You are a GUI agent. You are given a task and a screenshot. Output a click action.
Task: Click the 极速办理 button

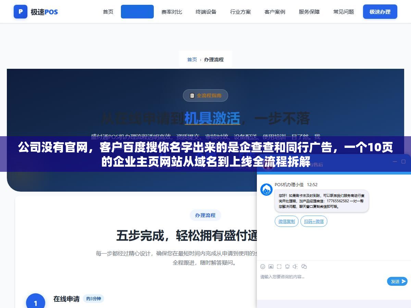pos(380,12)
